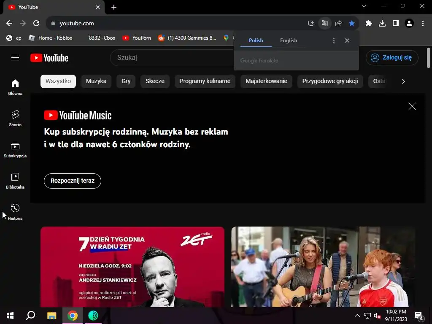
Task: Open Historia in the sidebar
Action: click(x=15, y=212)
